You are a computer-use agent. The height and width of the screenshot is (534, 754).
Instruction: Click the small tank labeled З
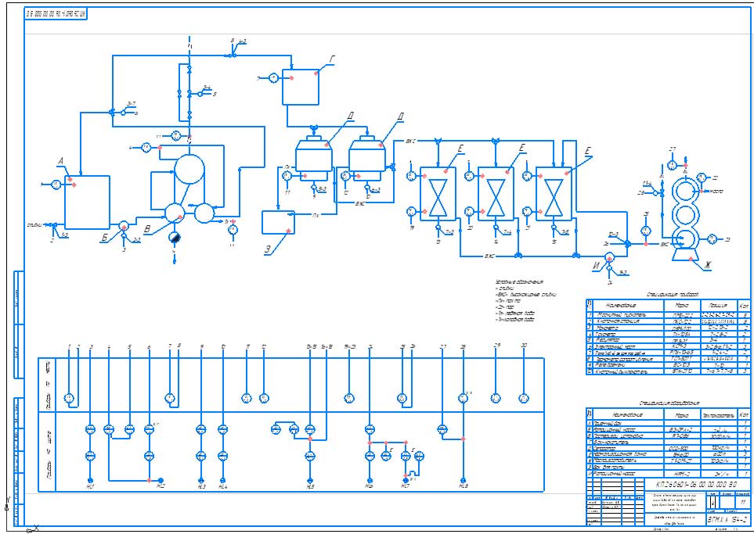pos(278,222)
